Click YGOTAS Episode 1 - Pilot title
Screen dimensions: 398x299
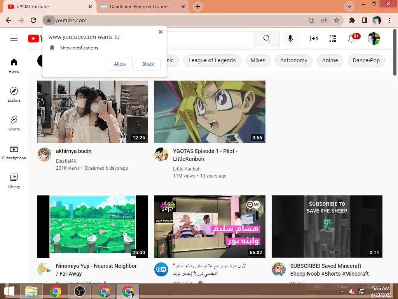pos(205,155)
